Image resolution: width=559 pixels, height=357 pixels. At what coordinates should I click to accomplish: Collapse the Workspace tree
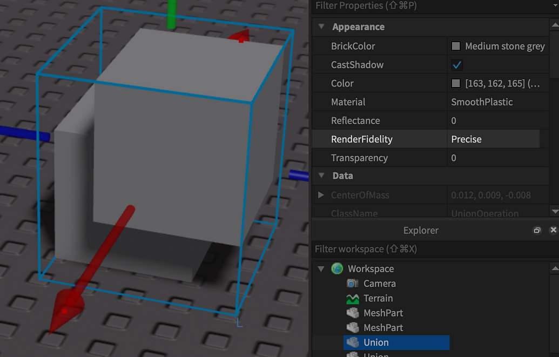point(321,268)
